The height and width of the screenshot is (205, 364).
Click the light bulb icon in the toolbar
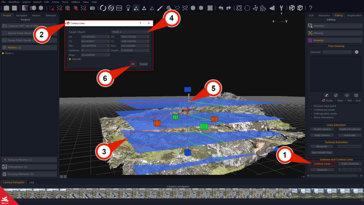coord(128,8)
